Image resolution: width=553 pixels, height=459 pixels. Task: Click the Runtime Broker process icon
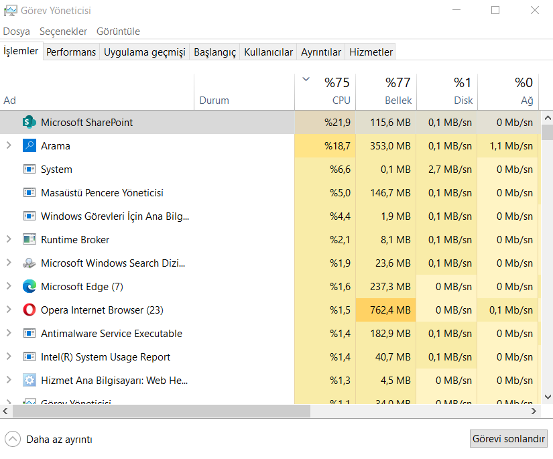point(29,240)
